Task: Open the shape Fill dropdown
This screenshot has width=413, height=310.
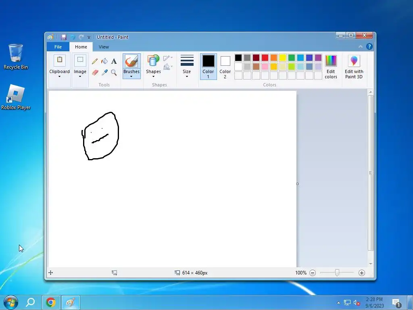Action: click(168, 67)
